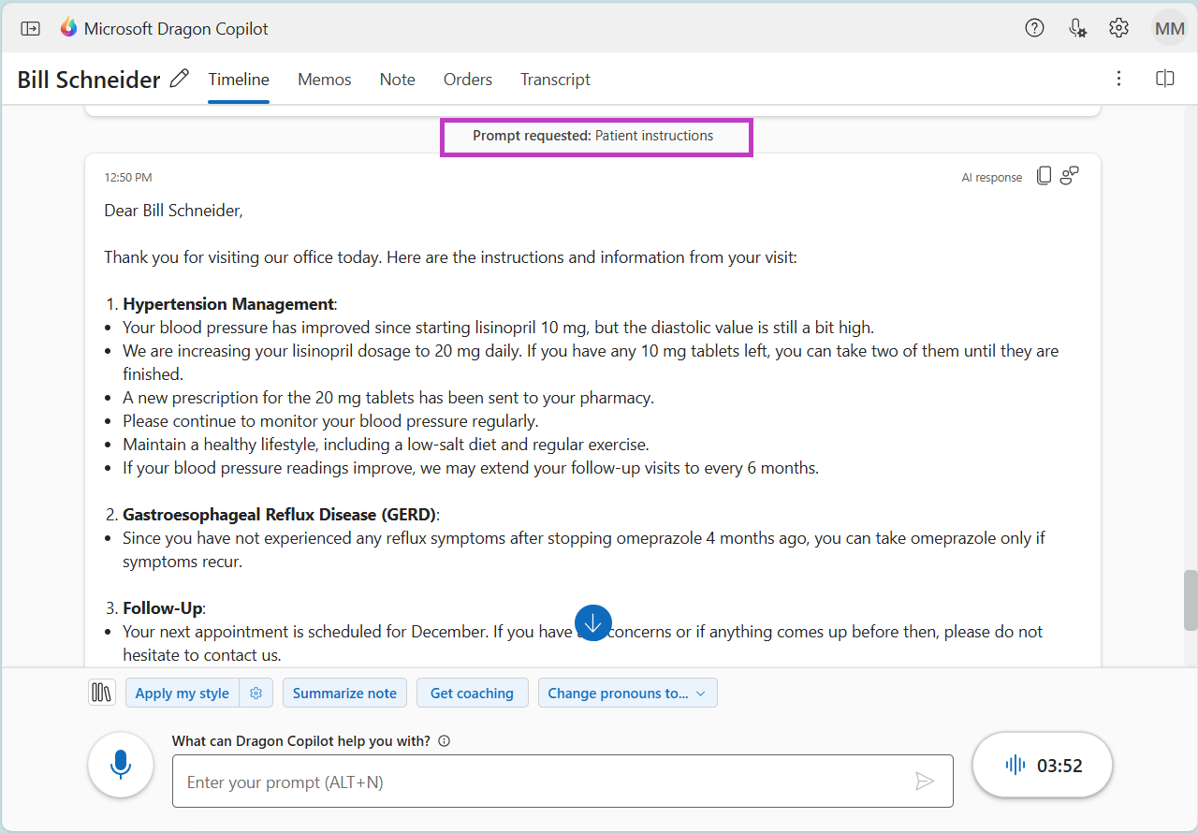1198x833 pixels.
Task: Open the Help question mark icon
Action: pyautogui.click(x=1034, y=28)
